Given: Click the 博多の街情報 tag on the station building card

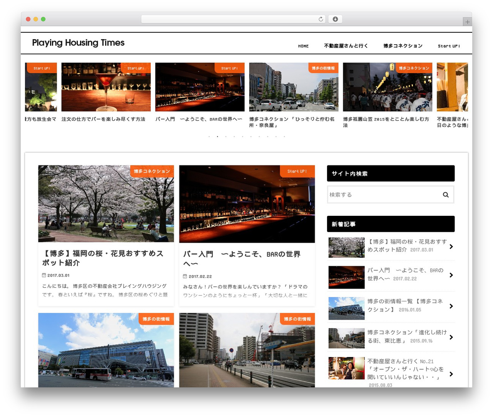Looking at the screenshot, I should (x=156, y=319).
